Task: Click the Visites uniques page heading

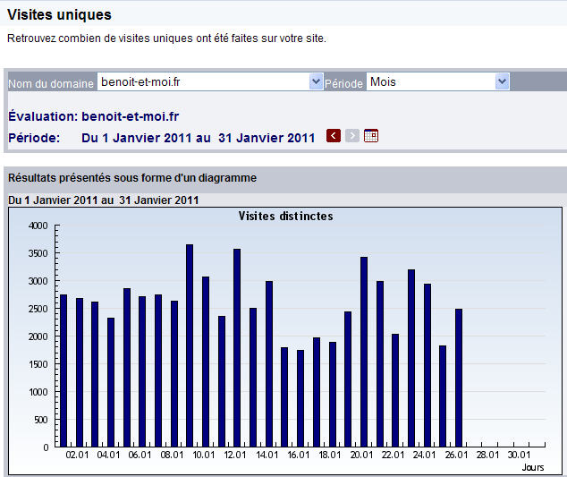Action: [60, 14]
